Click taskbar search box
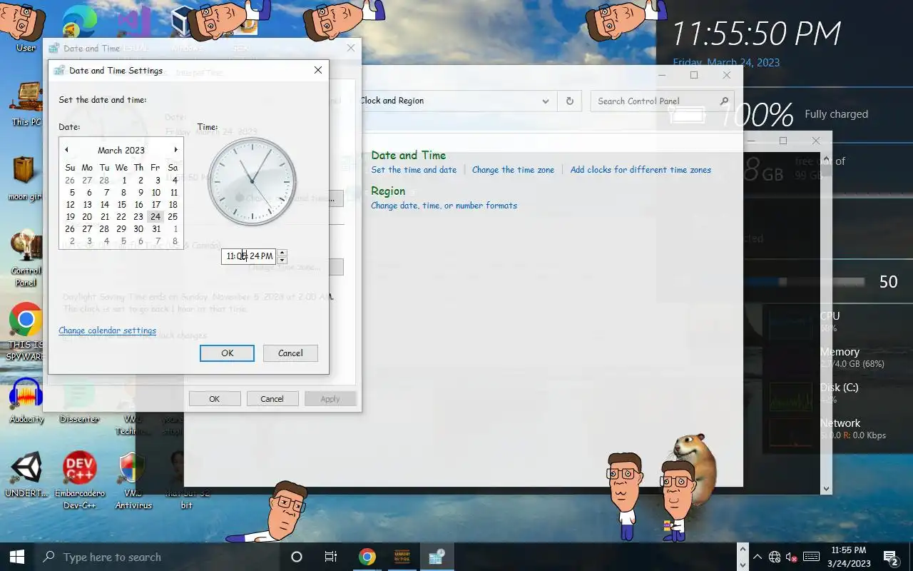Image resolution: width=913 pixels, height=571 pixels. (157, 557)
